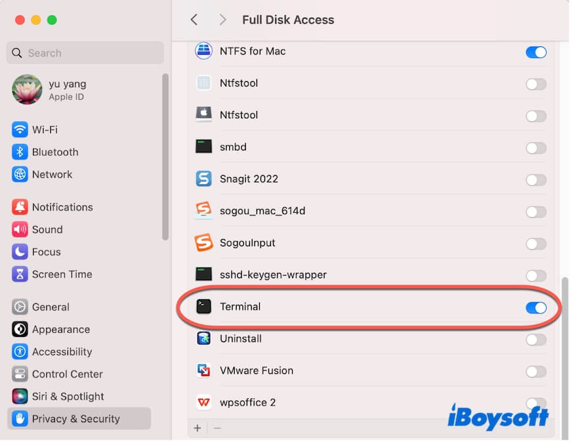Image resolution: width=573 pixels, height=442 pixels.
Task: Click the NTFS for Mac icon
Action: 204,51
